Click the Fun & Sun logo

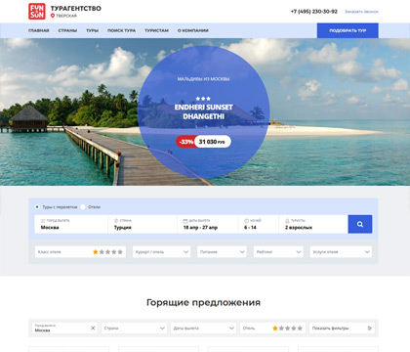tap(37, 12)
